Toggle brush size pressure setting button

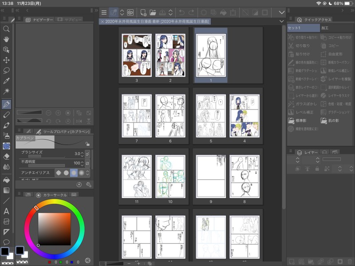[87, 154]
